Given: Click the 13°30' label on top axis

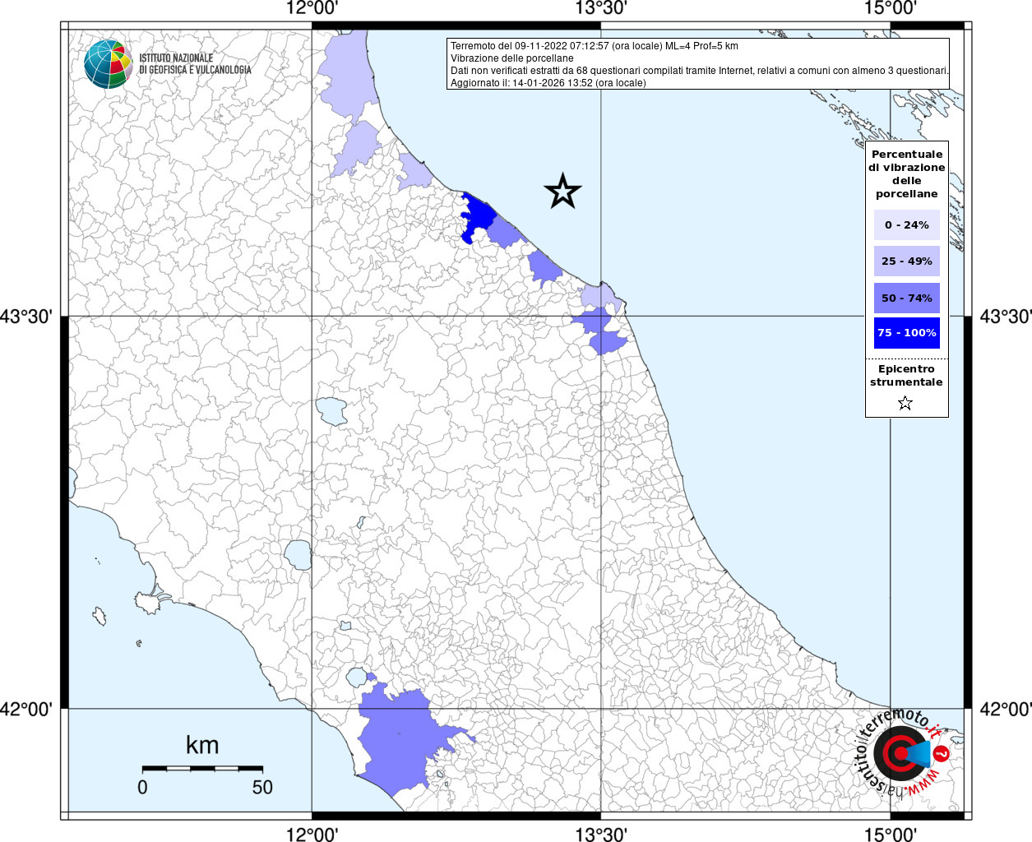Looking at the screenshot, I should (600, 9).
